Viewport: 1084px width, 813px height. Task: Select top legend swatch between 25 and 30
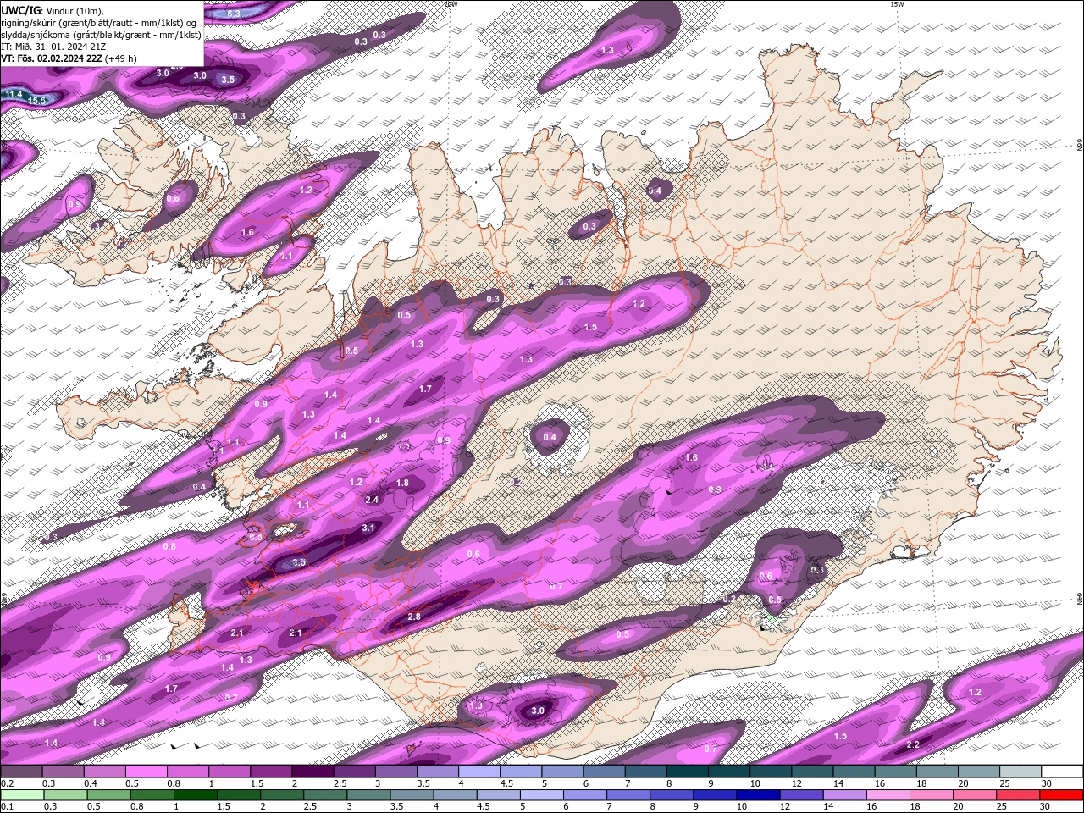[1020, 771]
